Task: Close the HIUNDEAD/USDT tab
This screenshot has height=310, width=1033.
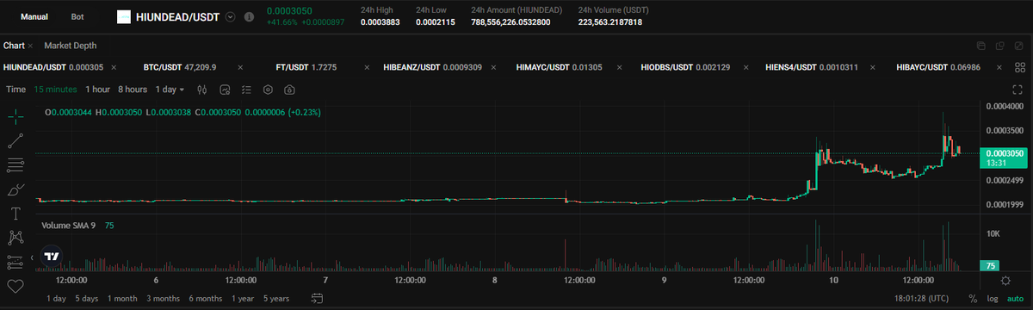Action: pos(113,66)
